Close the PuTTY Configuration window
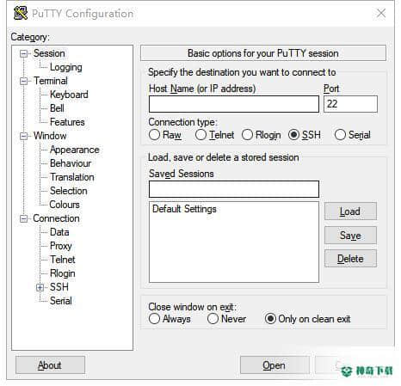Viewport: 401px width, 386px height. pyautogui.click(x=381, y=13)
